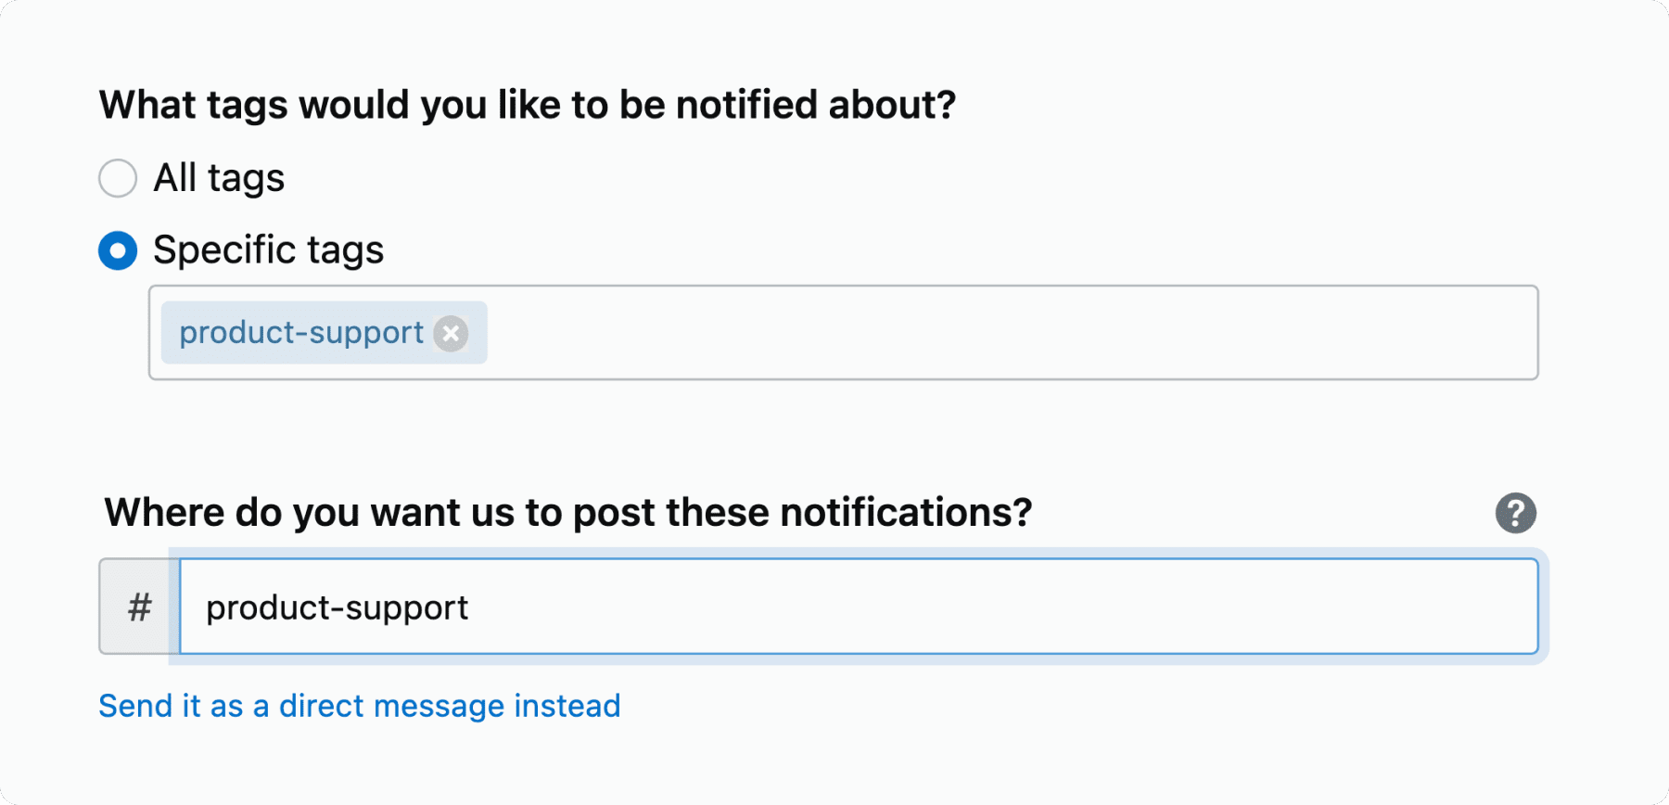1669x805 pixels.
Task: Click the "What tags would you like" heading
Action: point(528,105)
